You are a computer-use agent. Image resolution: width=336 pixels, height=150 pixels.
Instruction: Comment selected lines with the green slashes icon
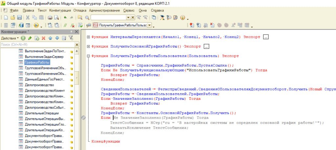click(x=66, y=25)
